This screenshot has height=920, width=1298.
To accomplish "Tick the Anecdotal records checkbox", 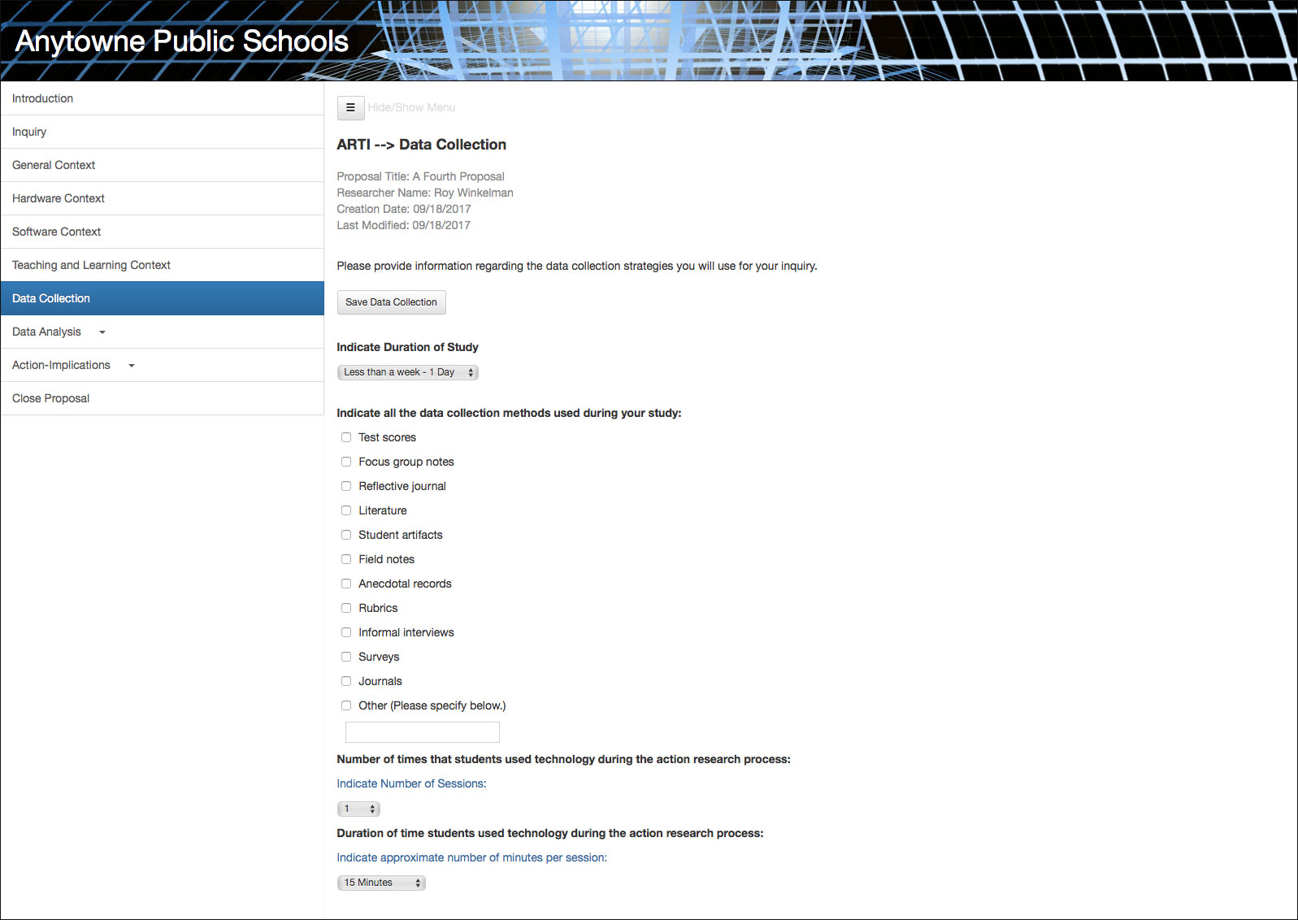I will [x=346, y=584].
